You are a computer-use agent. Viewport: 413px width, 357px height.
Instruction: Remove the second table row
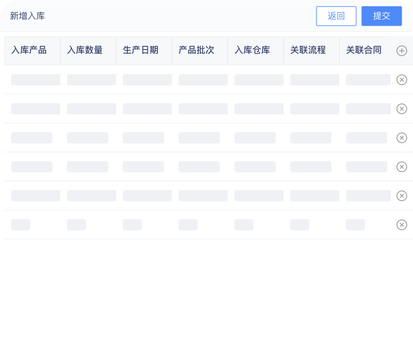click(x=402, y=109)
